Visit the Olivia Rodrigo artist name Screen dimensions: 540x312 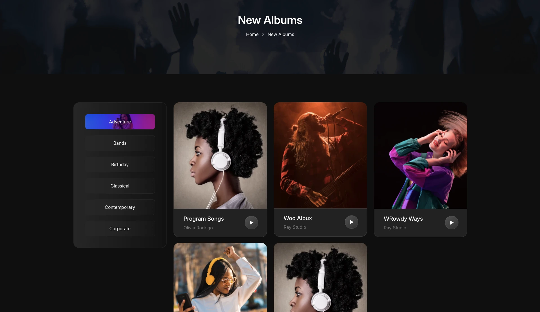tap(198, 228)
